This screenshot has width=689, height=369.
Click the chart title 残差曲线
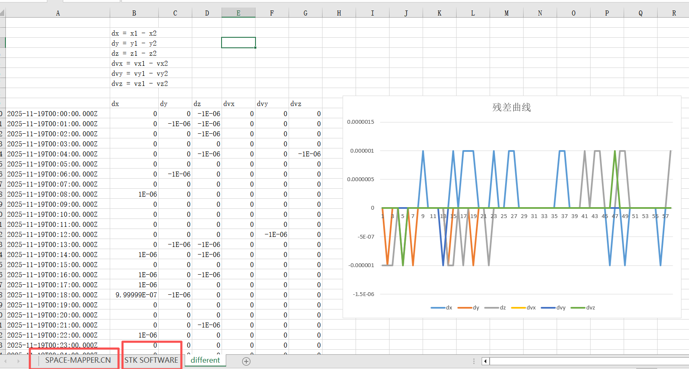point(511,107)
